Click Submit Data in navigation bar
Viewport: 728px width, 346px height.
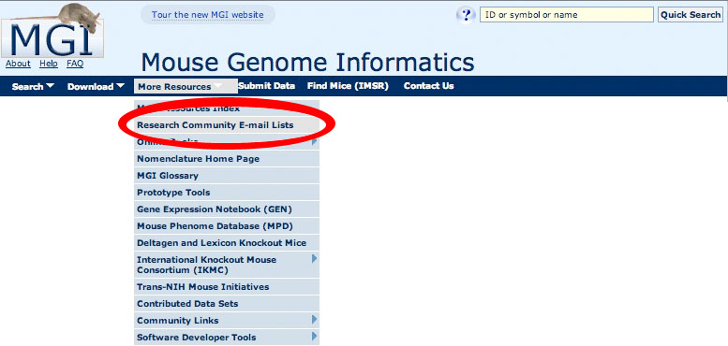pyautogui.click(x=266, y=86)
